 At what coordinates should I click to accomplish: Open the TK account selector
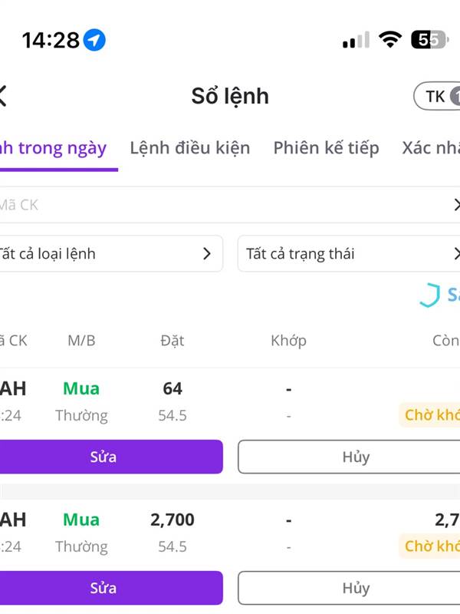click(x=438, y=96)
